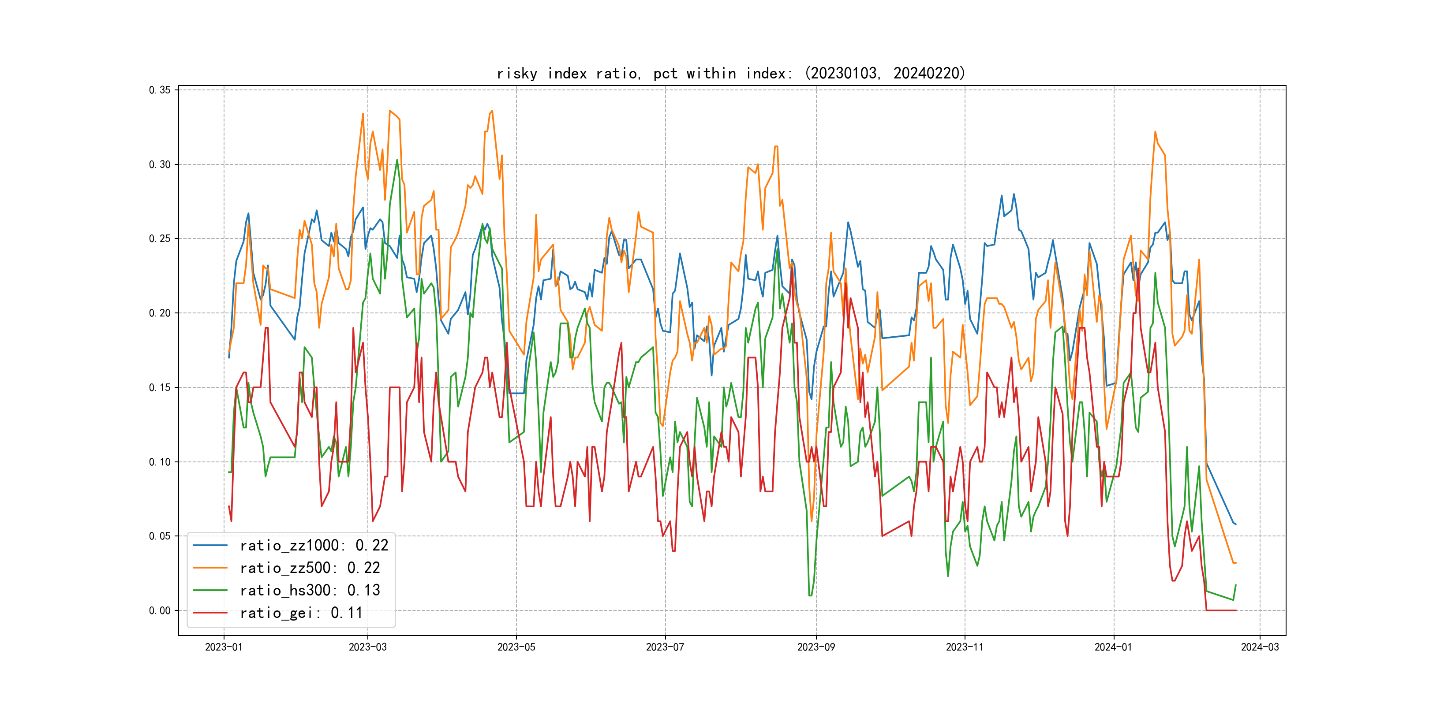Image resolution: width=1429 pixels, height=714 pixels.
Task: Click the 2023-01 x-axis tick label
Action: click(x=224, y=647)
